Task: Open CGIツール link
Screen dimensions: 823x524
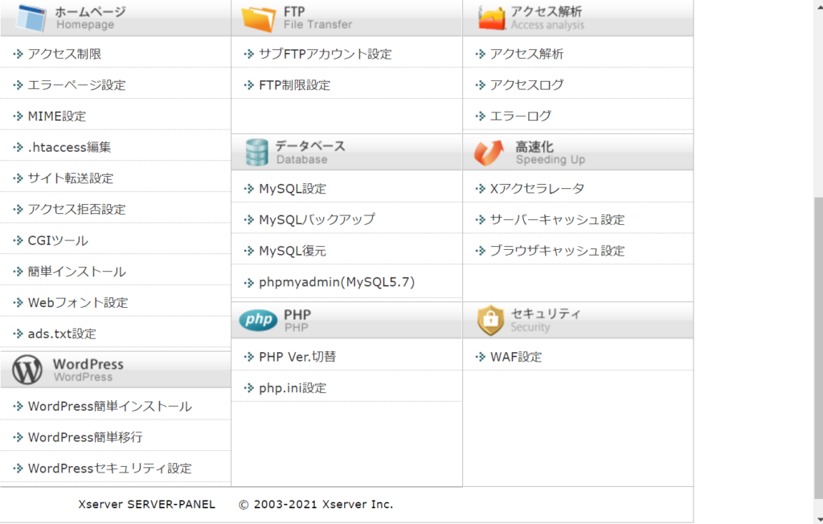Action: pyautogui.click(x=58, y=240)
